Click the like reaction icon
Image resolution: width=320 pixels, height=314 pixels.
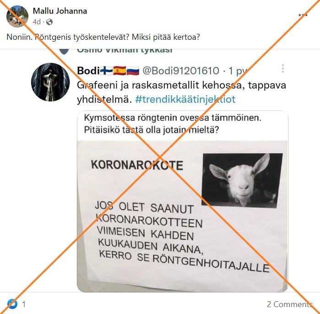[x=12, y=304]
